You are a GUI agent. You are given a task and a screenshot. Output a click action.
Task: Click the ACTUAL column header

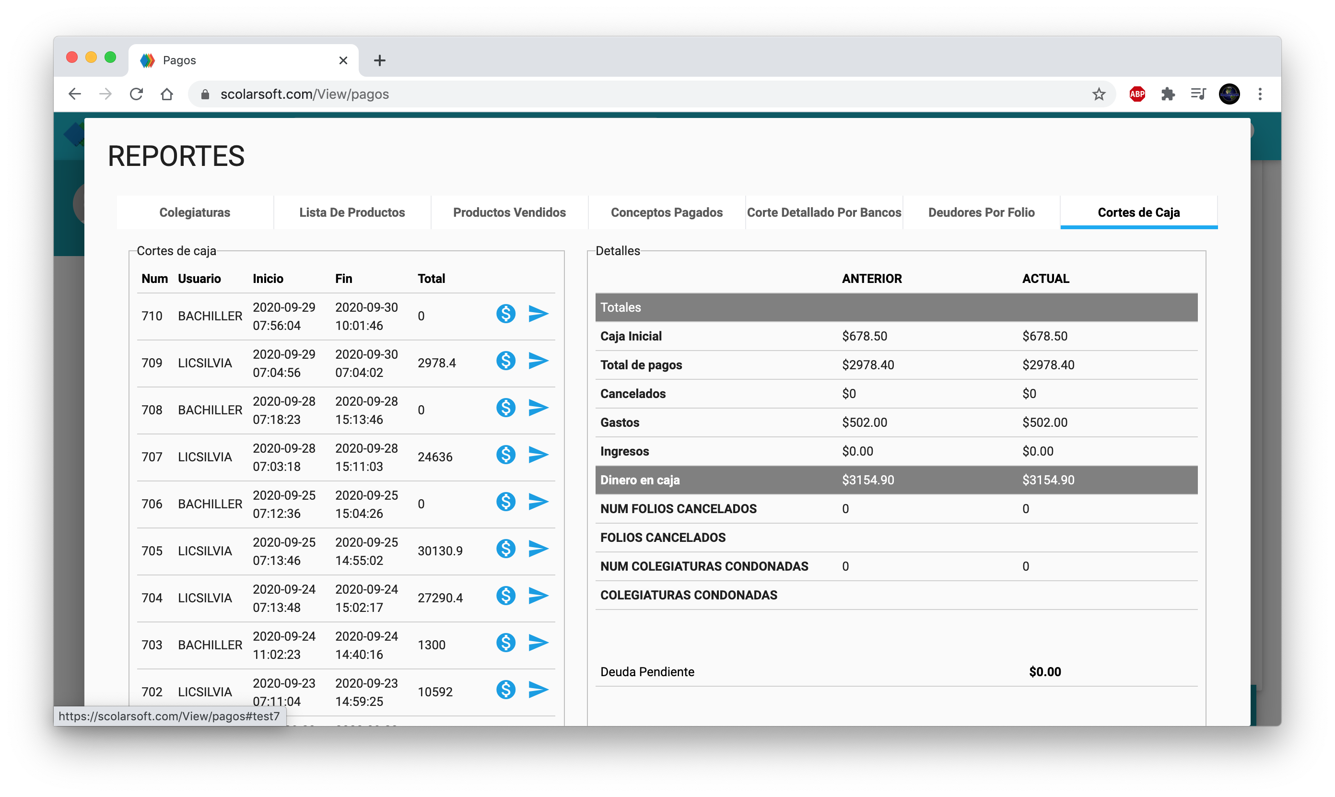(x=1045, y=279)
